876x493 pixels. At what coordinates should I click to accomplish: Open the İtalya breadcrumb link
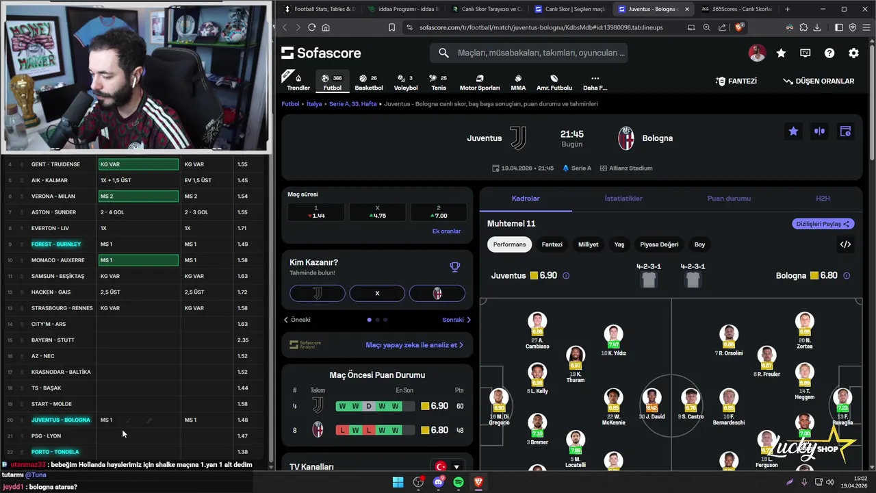[314, 104]
